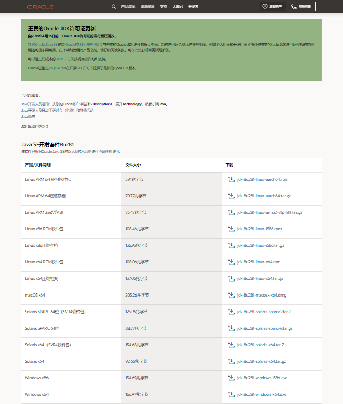
Task: Click the Java SE开发套件8u281 heading
Action: pyautogui.click(x=48, y=144)
